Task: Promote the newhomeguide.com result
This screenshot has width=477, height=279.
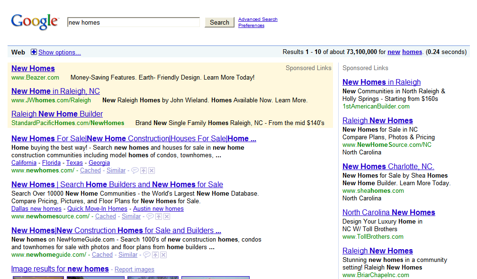Action: point(155,255)
